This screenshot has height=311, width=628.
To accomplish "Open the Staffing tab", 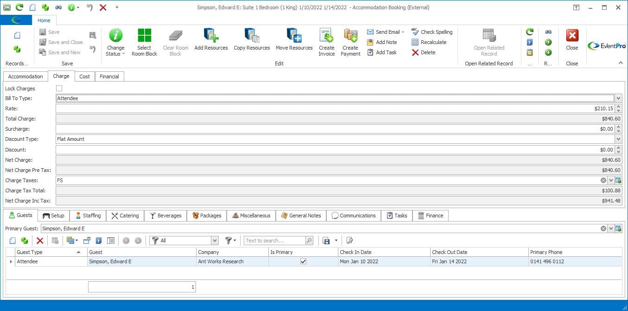I will 88,216.
